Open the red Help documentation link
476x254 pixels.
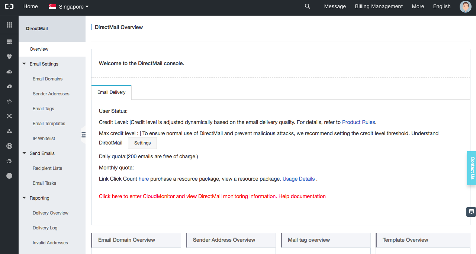pyautogui.click(x=302, y=196)
